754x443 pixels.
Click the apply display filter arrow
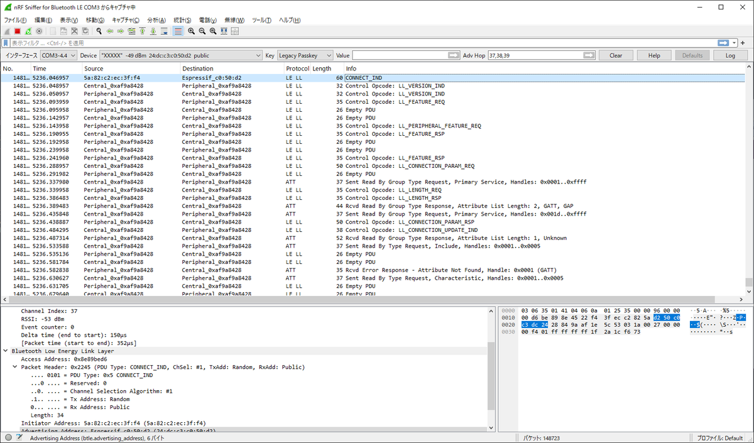click(x=724, y=43)
